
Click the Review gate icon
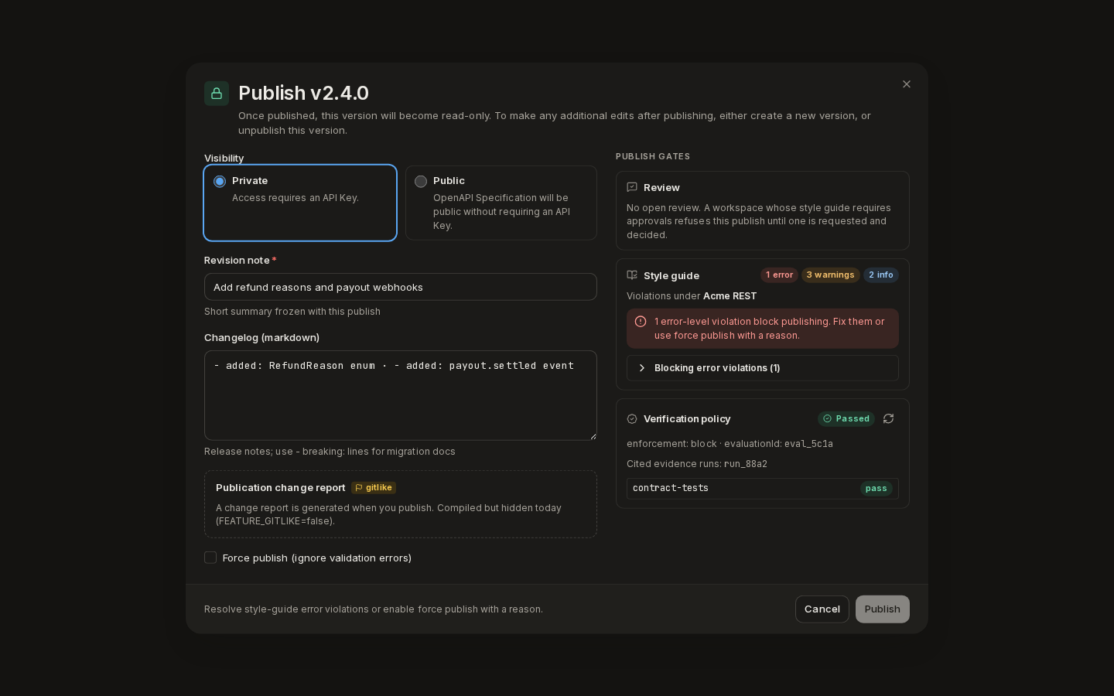point(632,187)
